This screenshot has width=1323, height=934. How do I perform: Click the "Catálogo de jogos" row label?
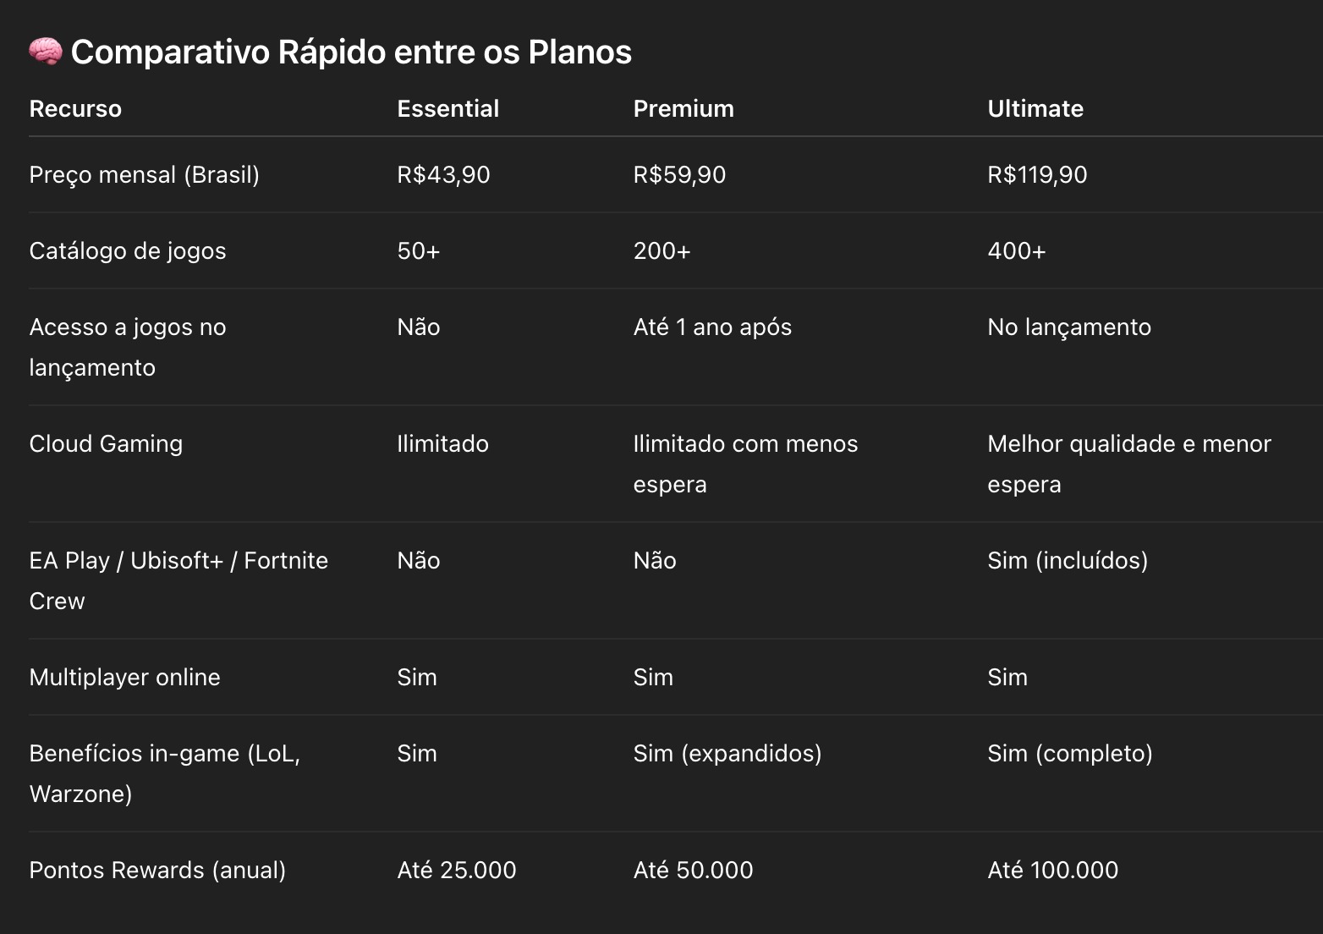[x=128, y=250]
